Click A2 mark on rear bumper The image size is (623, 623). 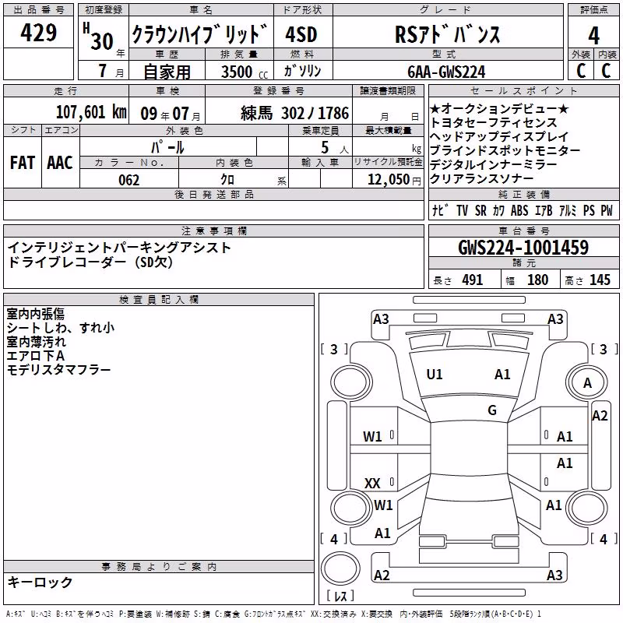pyautogui.click(x=382, y=575)
